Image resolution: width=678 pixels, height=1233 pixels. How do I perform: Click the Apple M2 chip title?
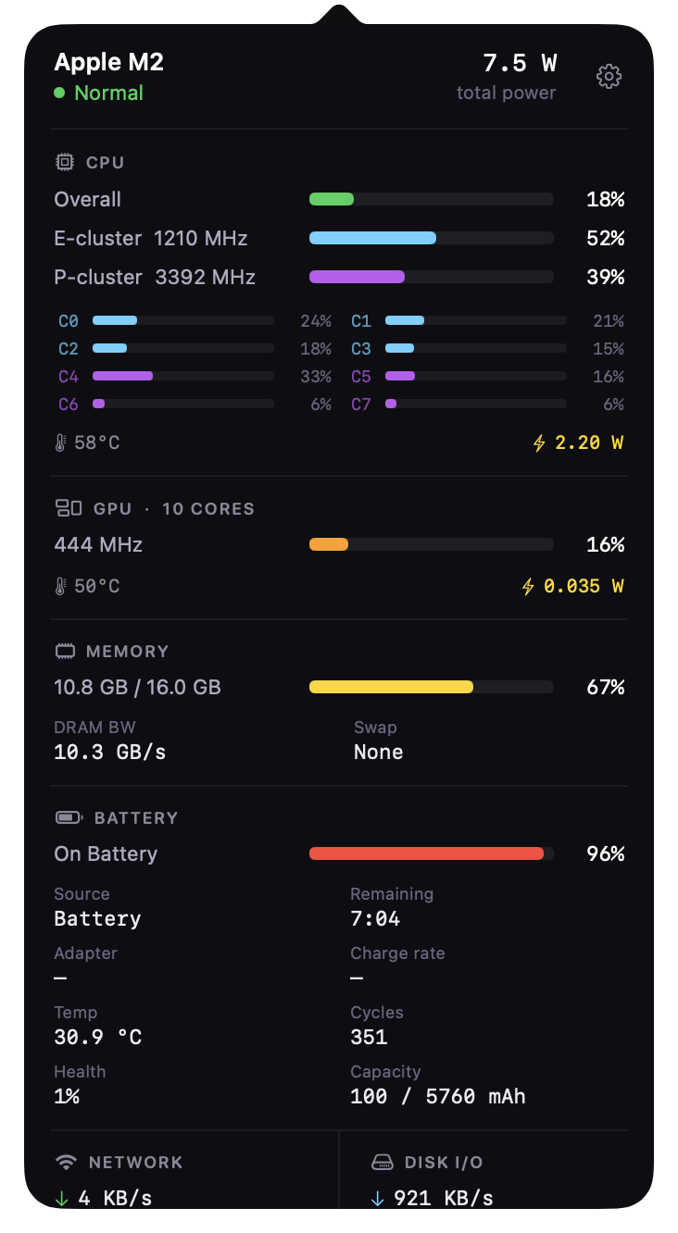(x=108, y=62)
